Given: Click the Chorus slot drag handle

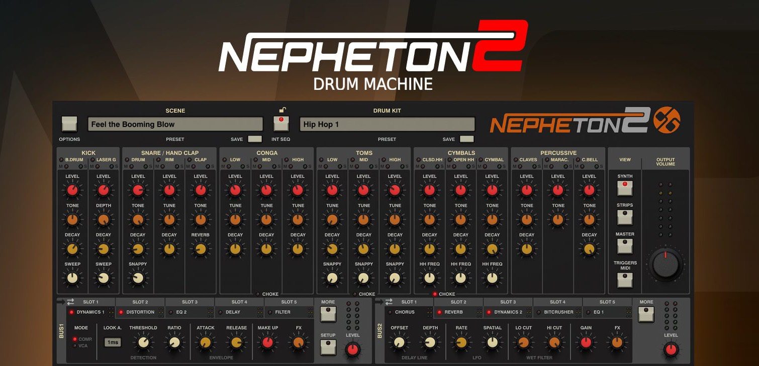Looking at the screenshot, I should pos(430,312).
